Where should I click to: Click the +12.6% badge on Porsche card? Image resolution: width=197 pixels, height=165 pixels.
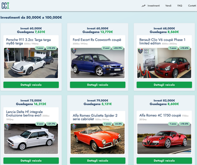(51, 48)
